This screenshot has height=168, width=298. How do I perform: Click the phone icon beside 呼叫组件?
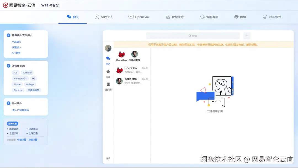(x=265, y=17)
